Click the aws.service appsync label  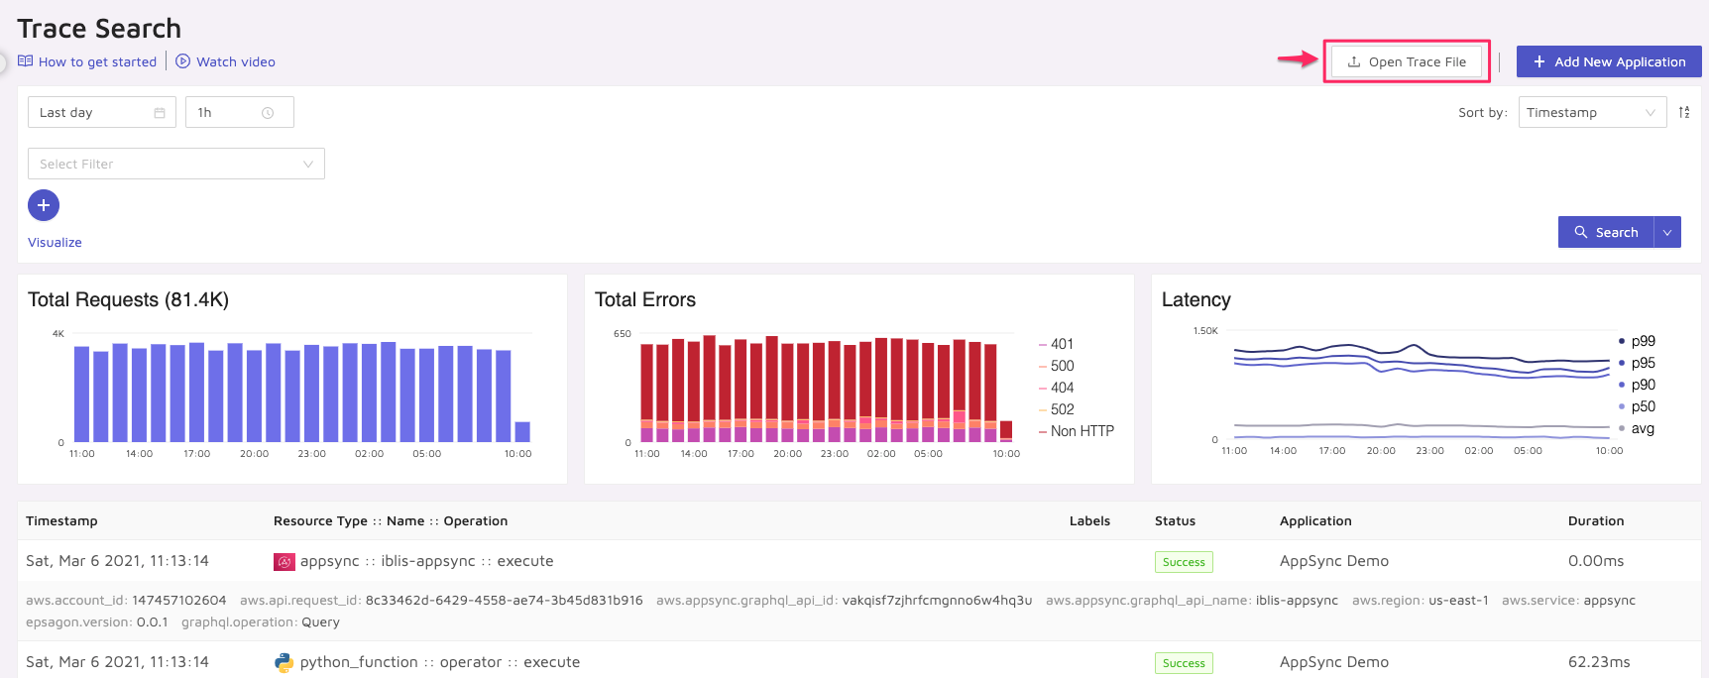(x=1568, y=601)
